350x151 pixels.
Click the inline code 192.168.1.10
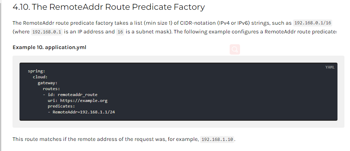coord(217,140)
